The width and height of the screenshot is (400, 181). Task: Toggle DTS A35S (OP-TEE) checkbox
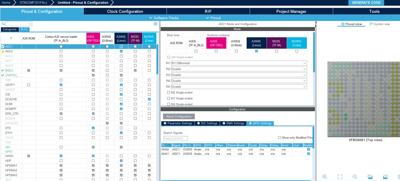coord(93,128)
